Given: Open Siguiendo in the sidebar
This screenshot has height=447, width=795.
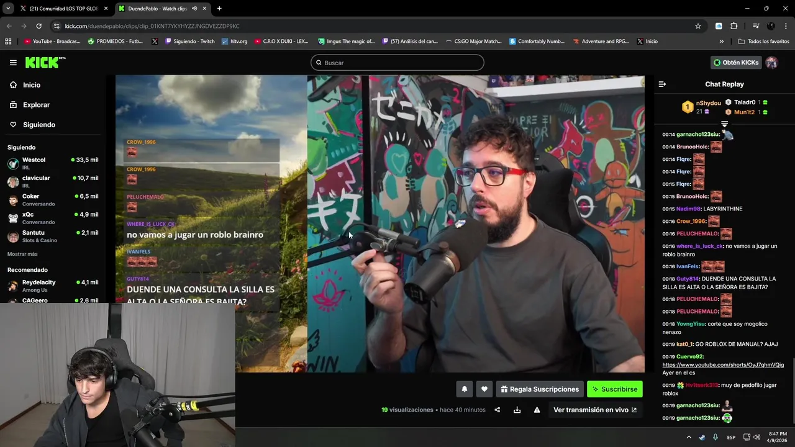Looking at the screenshot, I should 39,125.
